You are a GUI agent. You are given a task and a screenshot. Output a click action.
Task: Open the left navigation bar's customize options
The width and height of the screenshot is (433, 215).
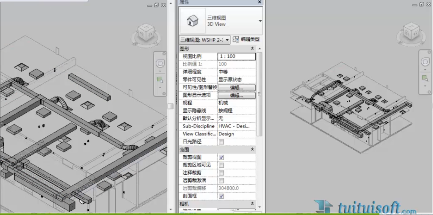(164, 94)
